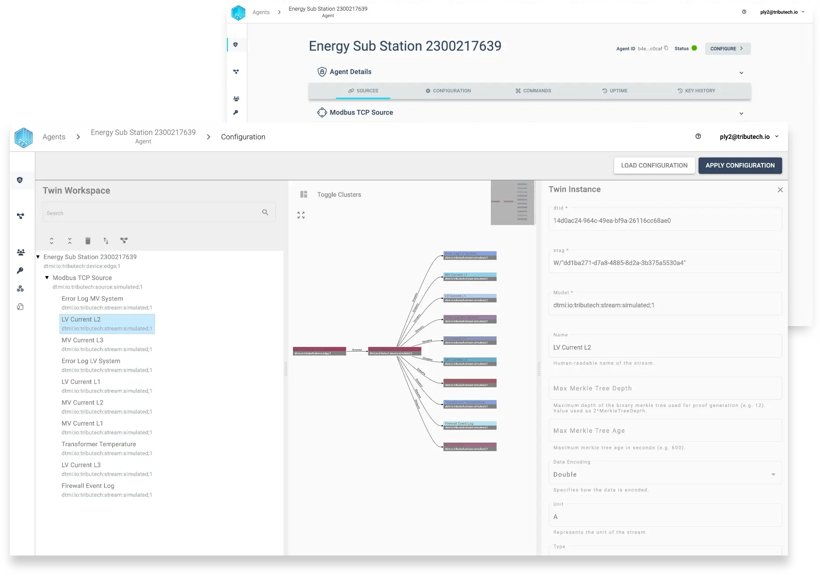Click the up-down sort arrows icon

(106, 241)
